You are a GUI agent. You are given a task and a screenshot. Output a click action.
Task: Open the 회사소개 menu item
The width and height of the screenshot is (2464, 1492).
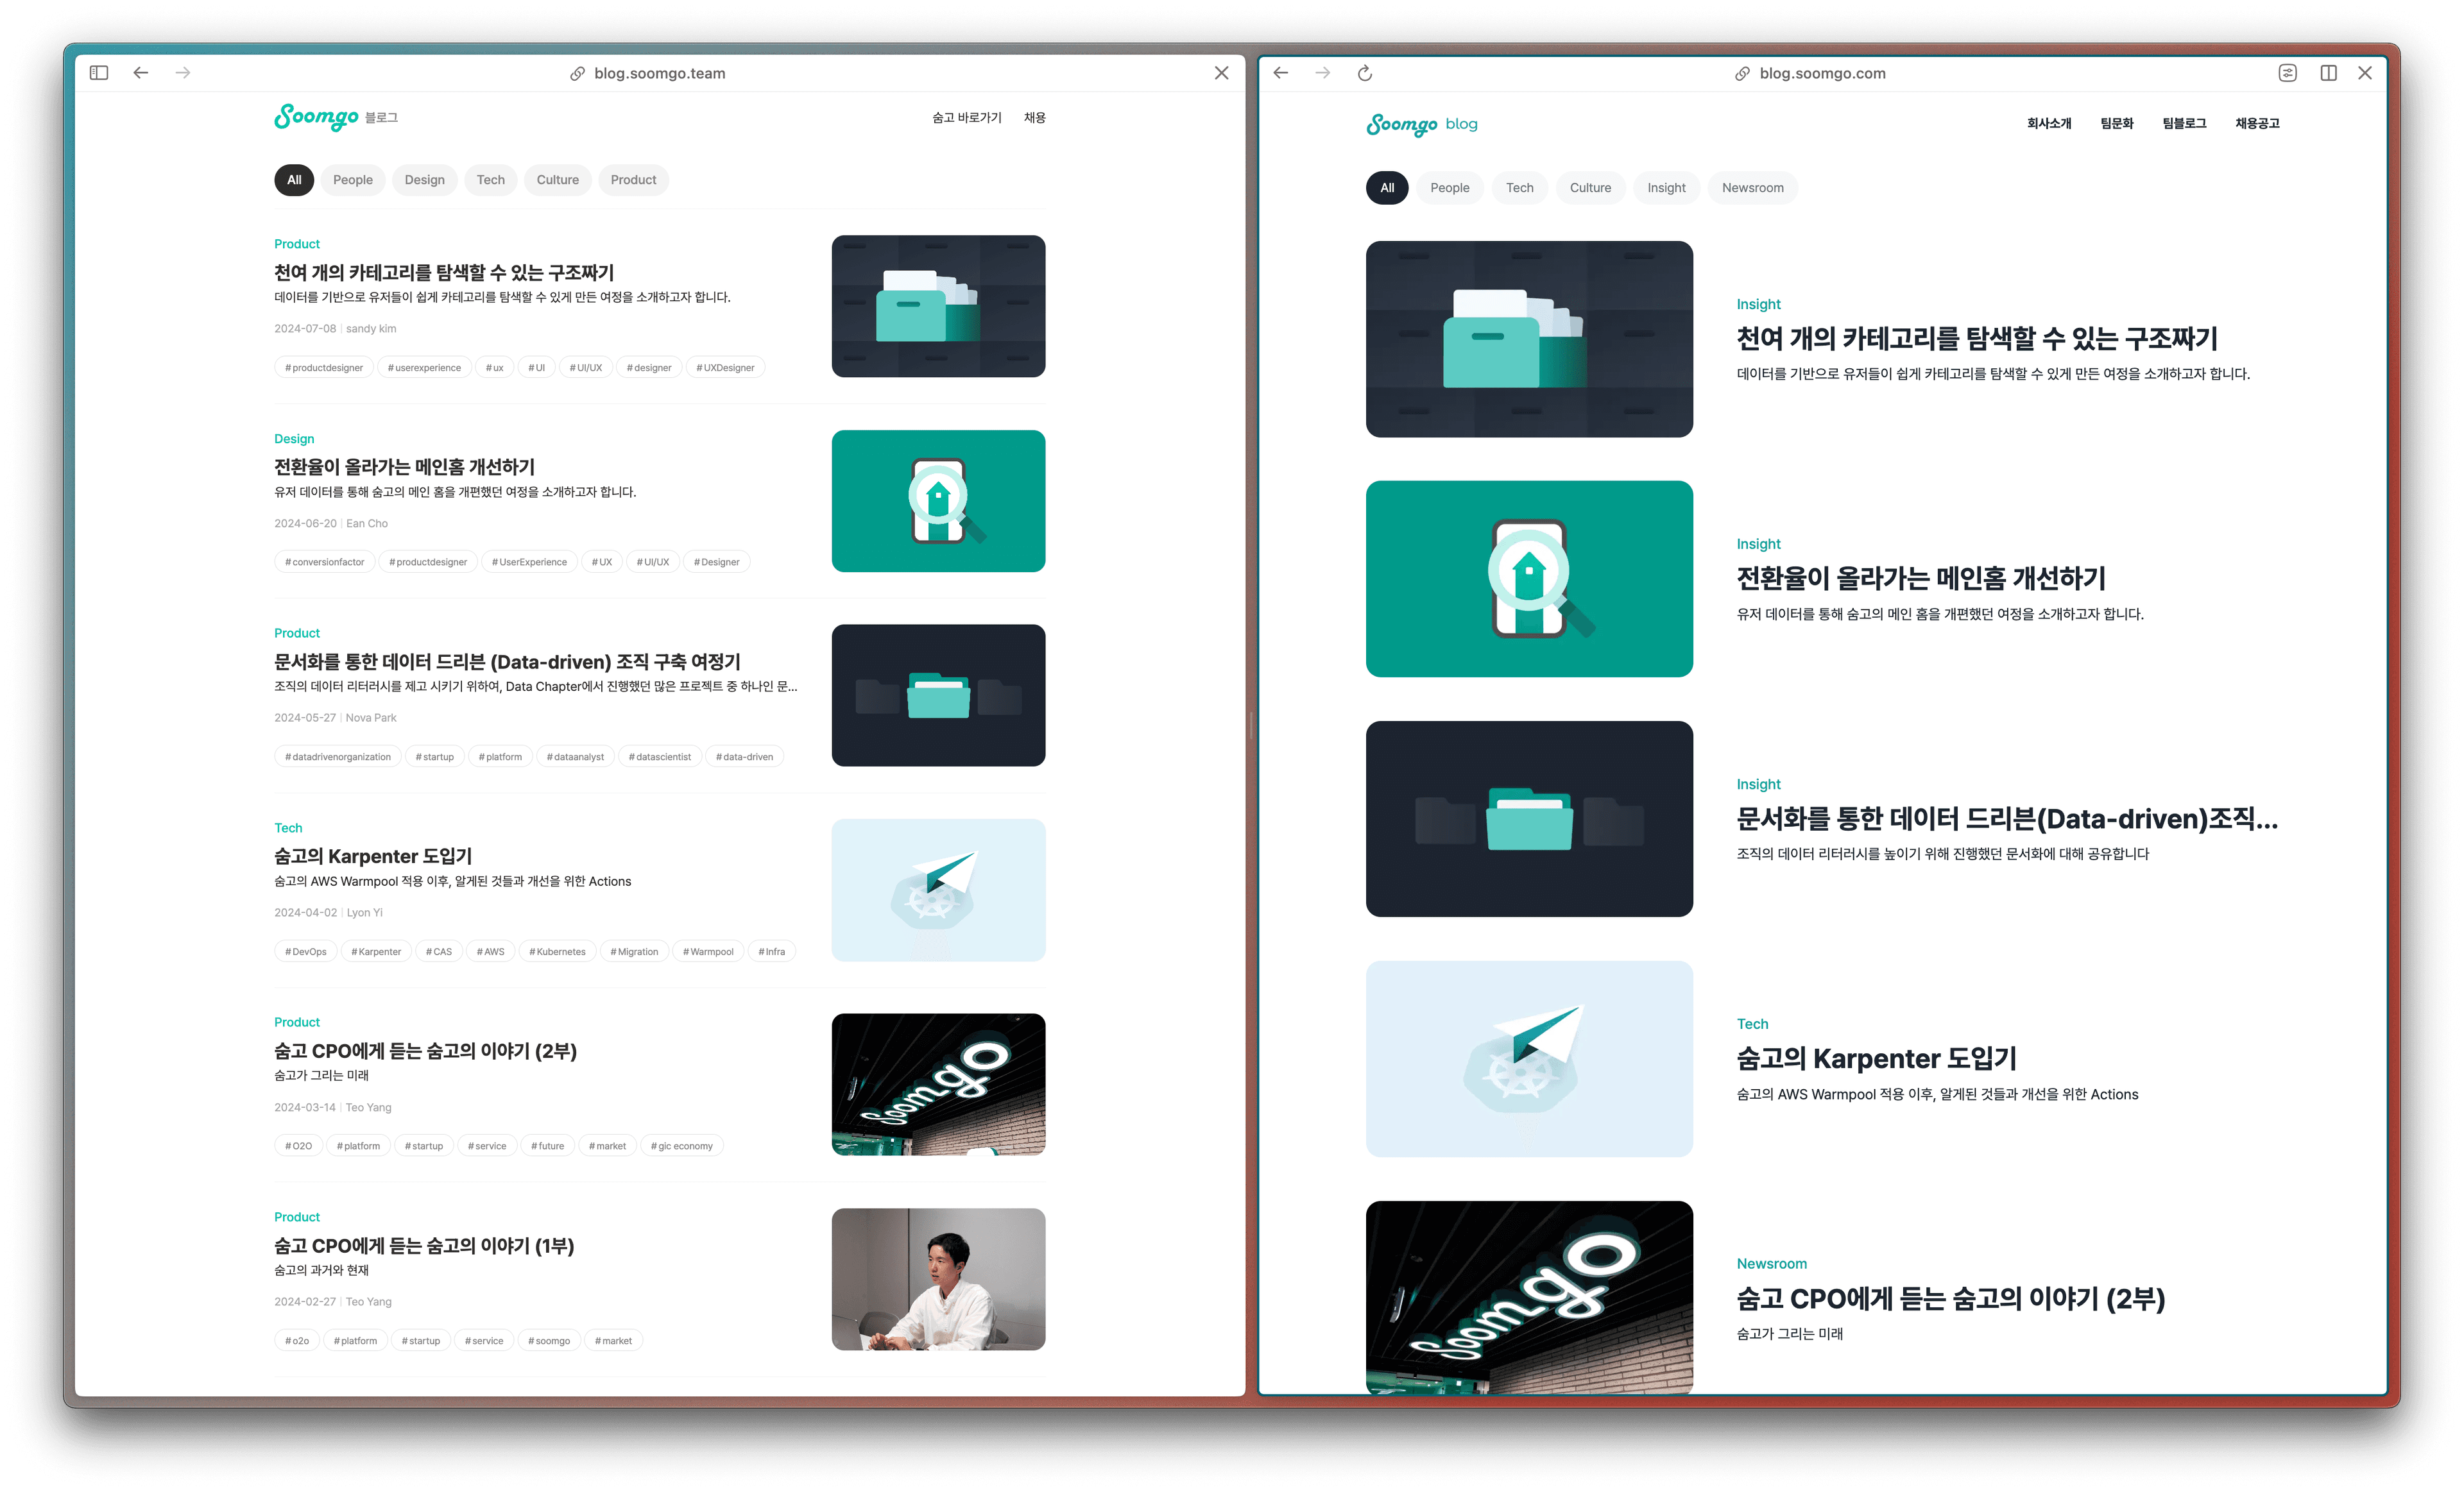[x=2049, y=124]
